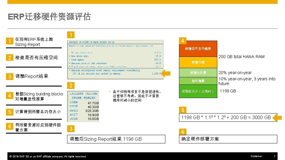The image size is (285, 160).
Task: Click the step text "调整Report结果"
Action: (32, 76)
